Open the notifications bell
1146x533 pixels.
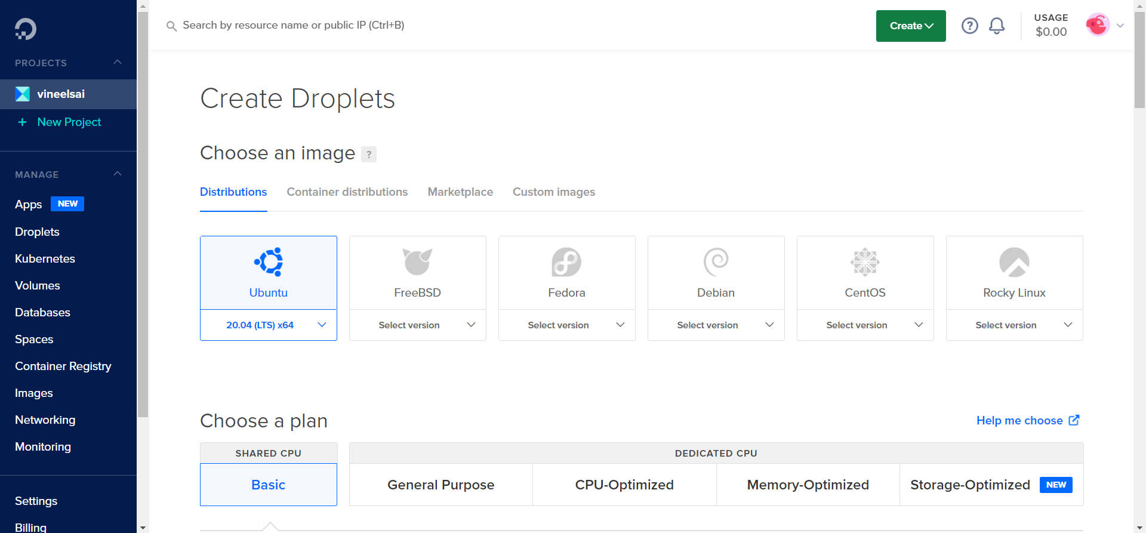pos(996,26)
